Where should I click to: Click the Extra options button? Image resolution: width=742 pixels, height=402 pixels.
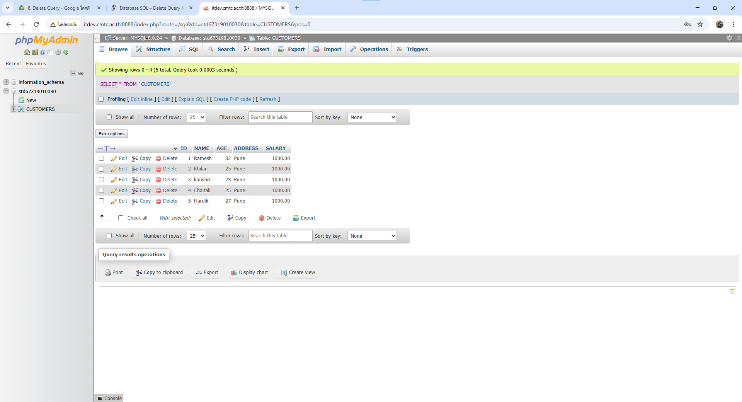tap(112, 134)
